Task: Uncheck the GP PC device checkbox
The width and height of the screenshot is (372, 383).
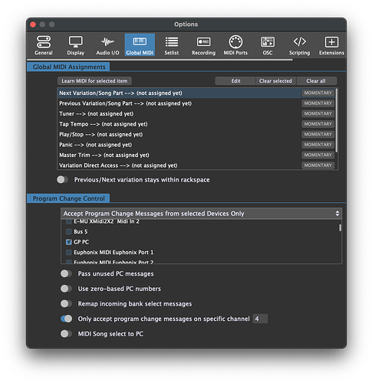Action: click(68, 242)
